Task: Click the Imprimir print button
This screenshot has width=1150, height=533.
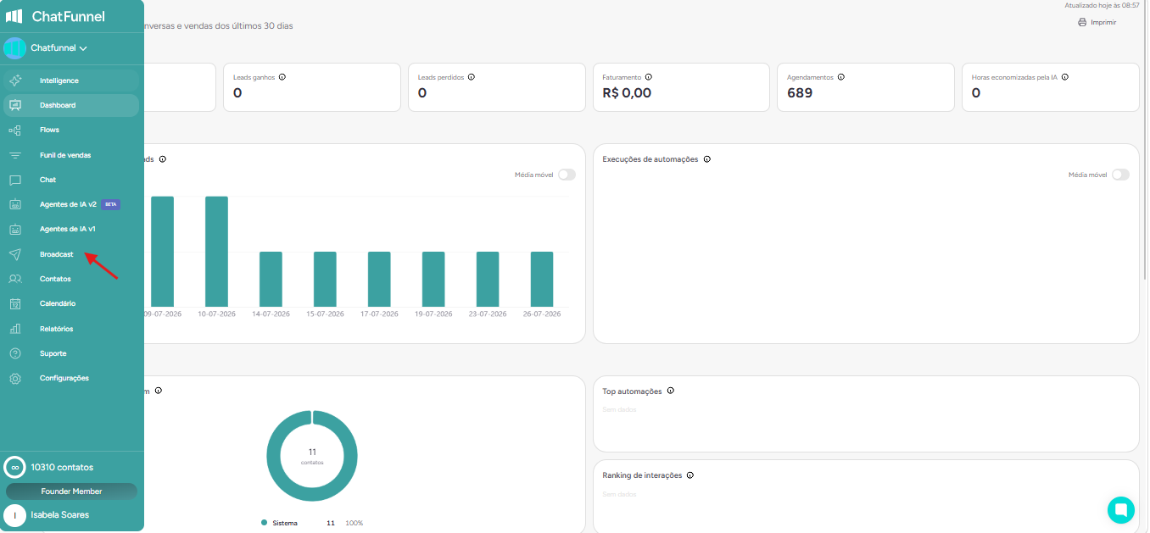Action: tap(1097, 22)
